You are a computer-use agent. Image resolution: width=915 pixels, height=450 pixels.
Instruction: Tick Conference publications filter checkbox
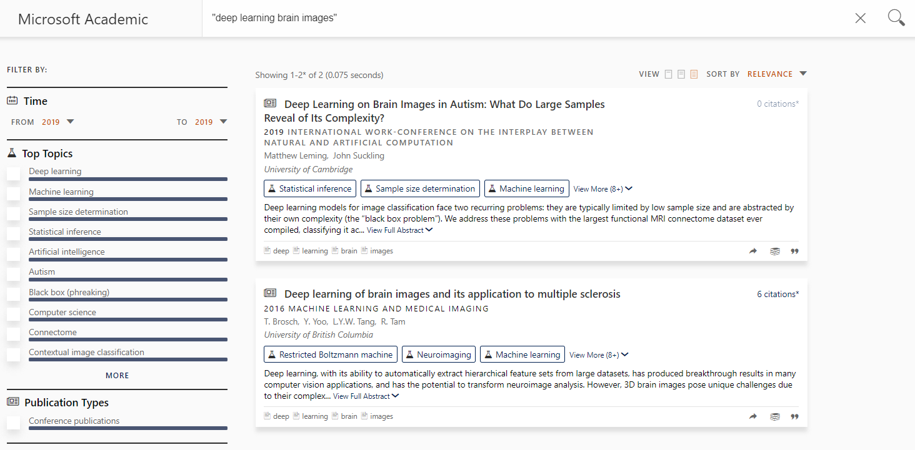point(14,423)
